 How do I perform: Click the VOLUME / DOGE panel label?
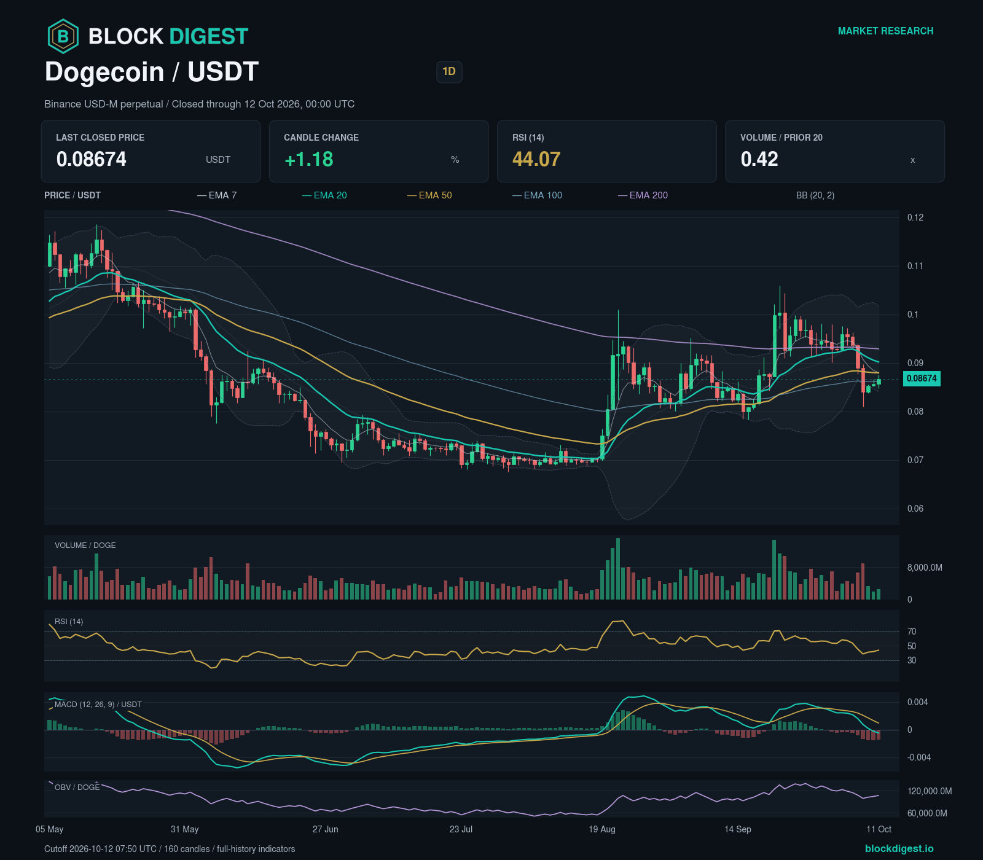coord(85,545)
